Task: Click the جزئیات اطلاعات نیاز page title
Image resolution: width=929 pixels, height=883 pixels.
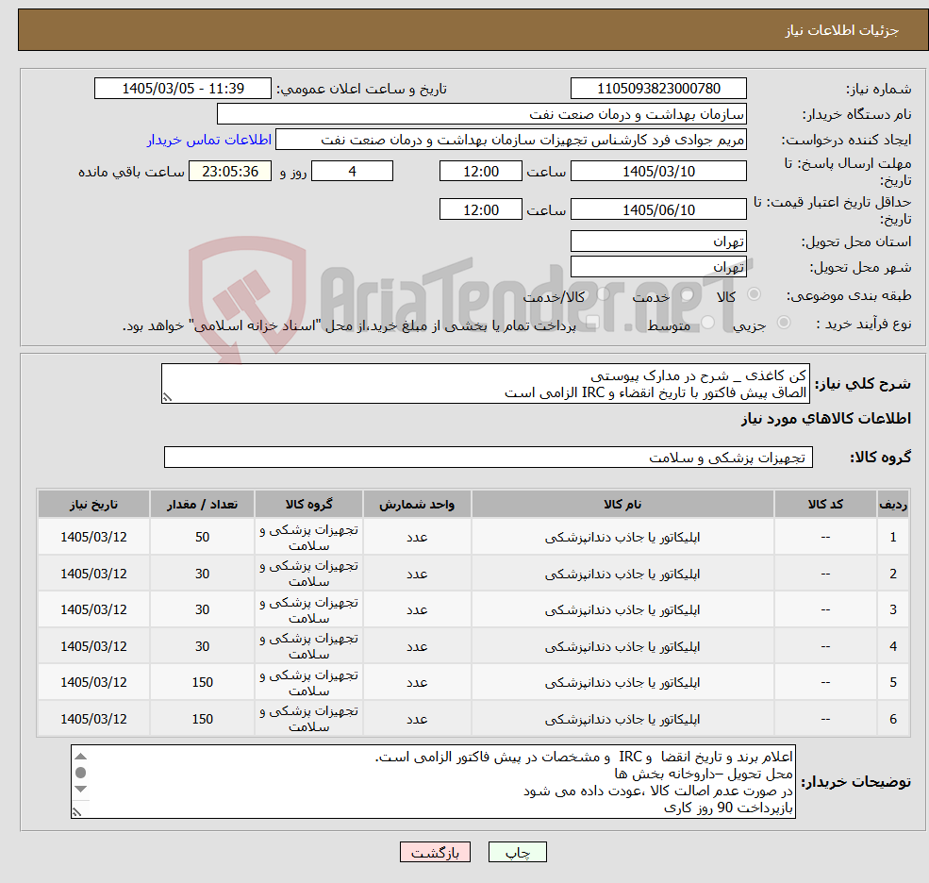Action: point(842,30)
